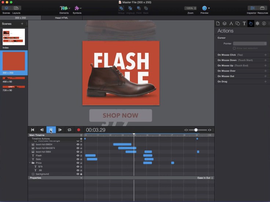Viewport: 270px width, 202px height.
Task: Open the Resources panel from toolbar
Action: pyautogui.click(x=262, y=8)
